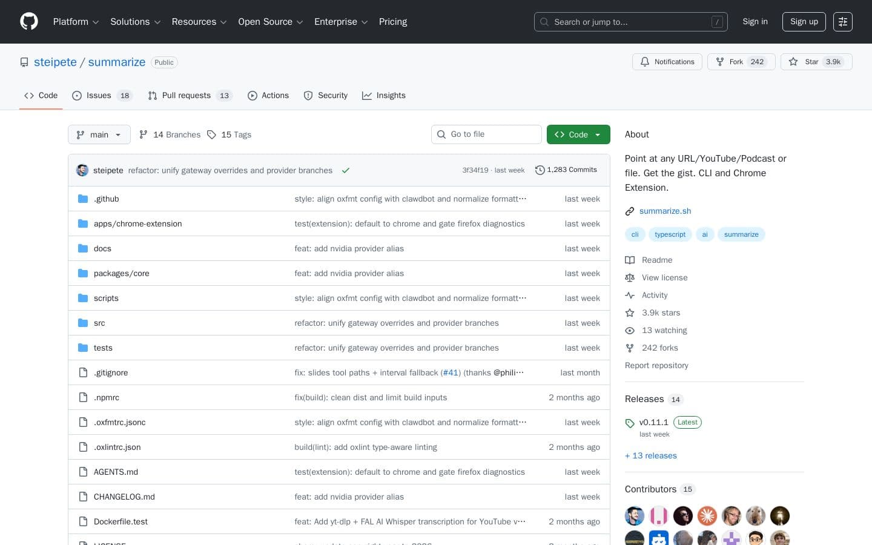Open the Pricing menu item
The image size is (872, 545).
pyautogui.click(x=392, y=22)
